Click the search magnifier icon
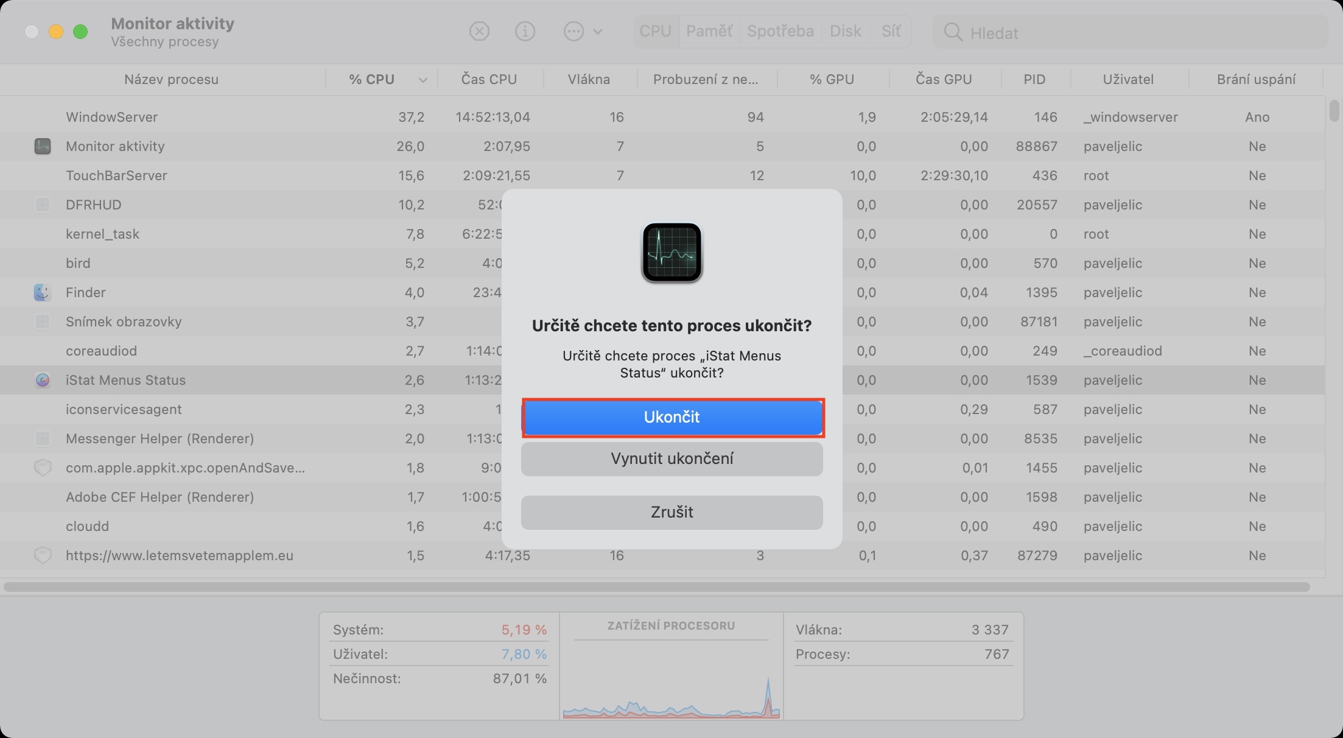1343x738 pixels. pos(953,32)
